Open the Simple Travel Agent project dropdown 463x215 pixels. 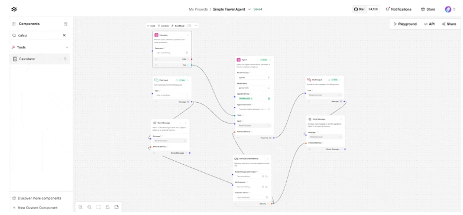click(x=249, y=9)
